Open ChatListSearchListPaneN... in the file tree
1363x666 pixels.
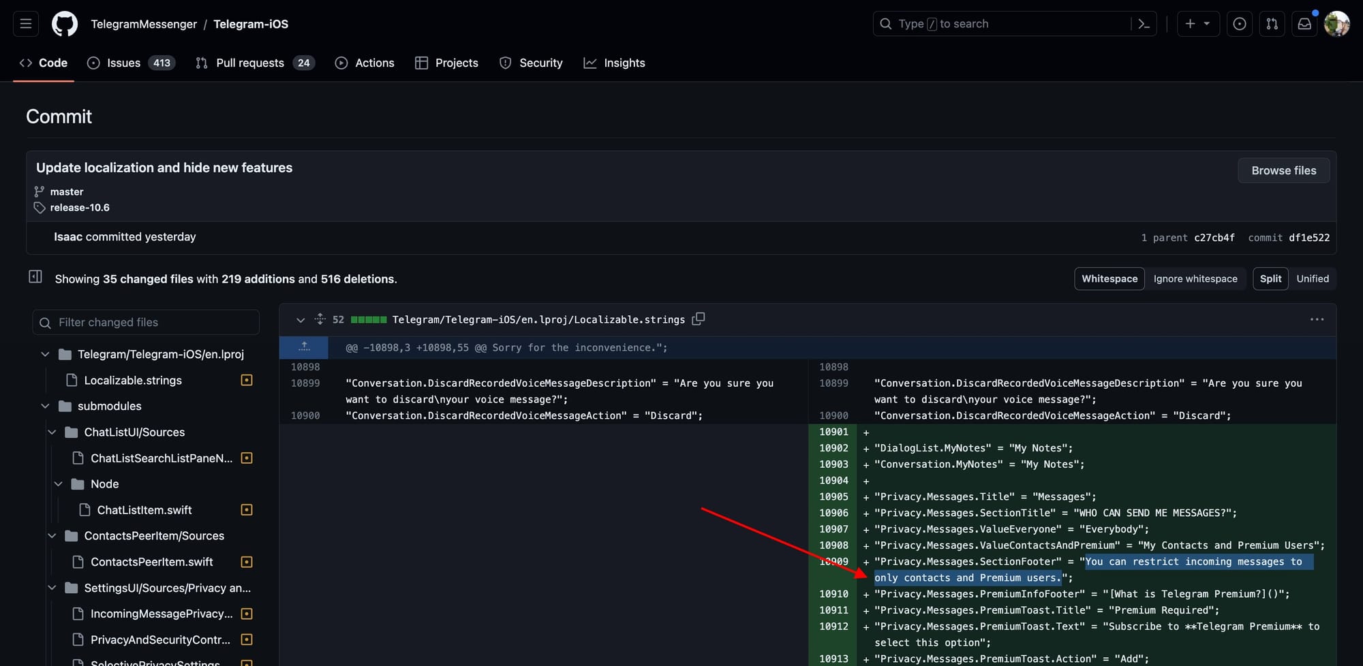pos(162,458)
